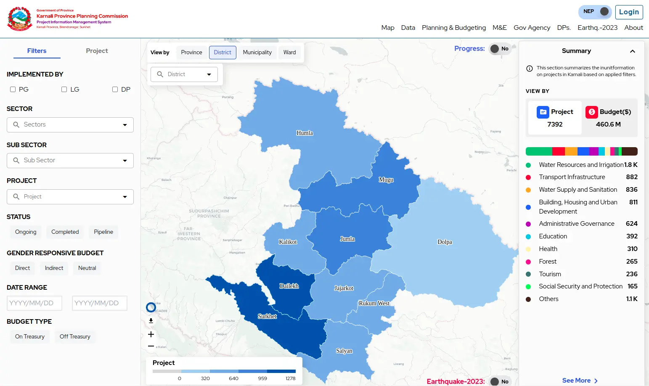Screen dimensions: 649x386
Task: Click the Login button
Action: pyautogui.click(x=629, y=12)
